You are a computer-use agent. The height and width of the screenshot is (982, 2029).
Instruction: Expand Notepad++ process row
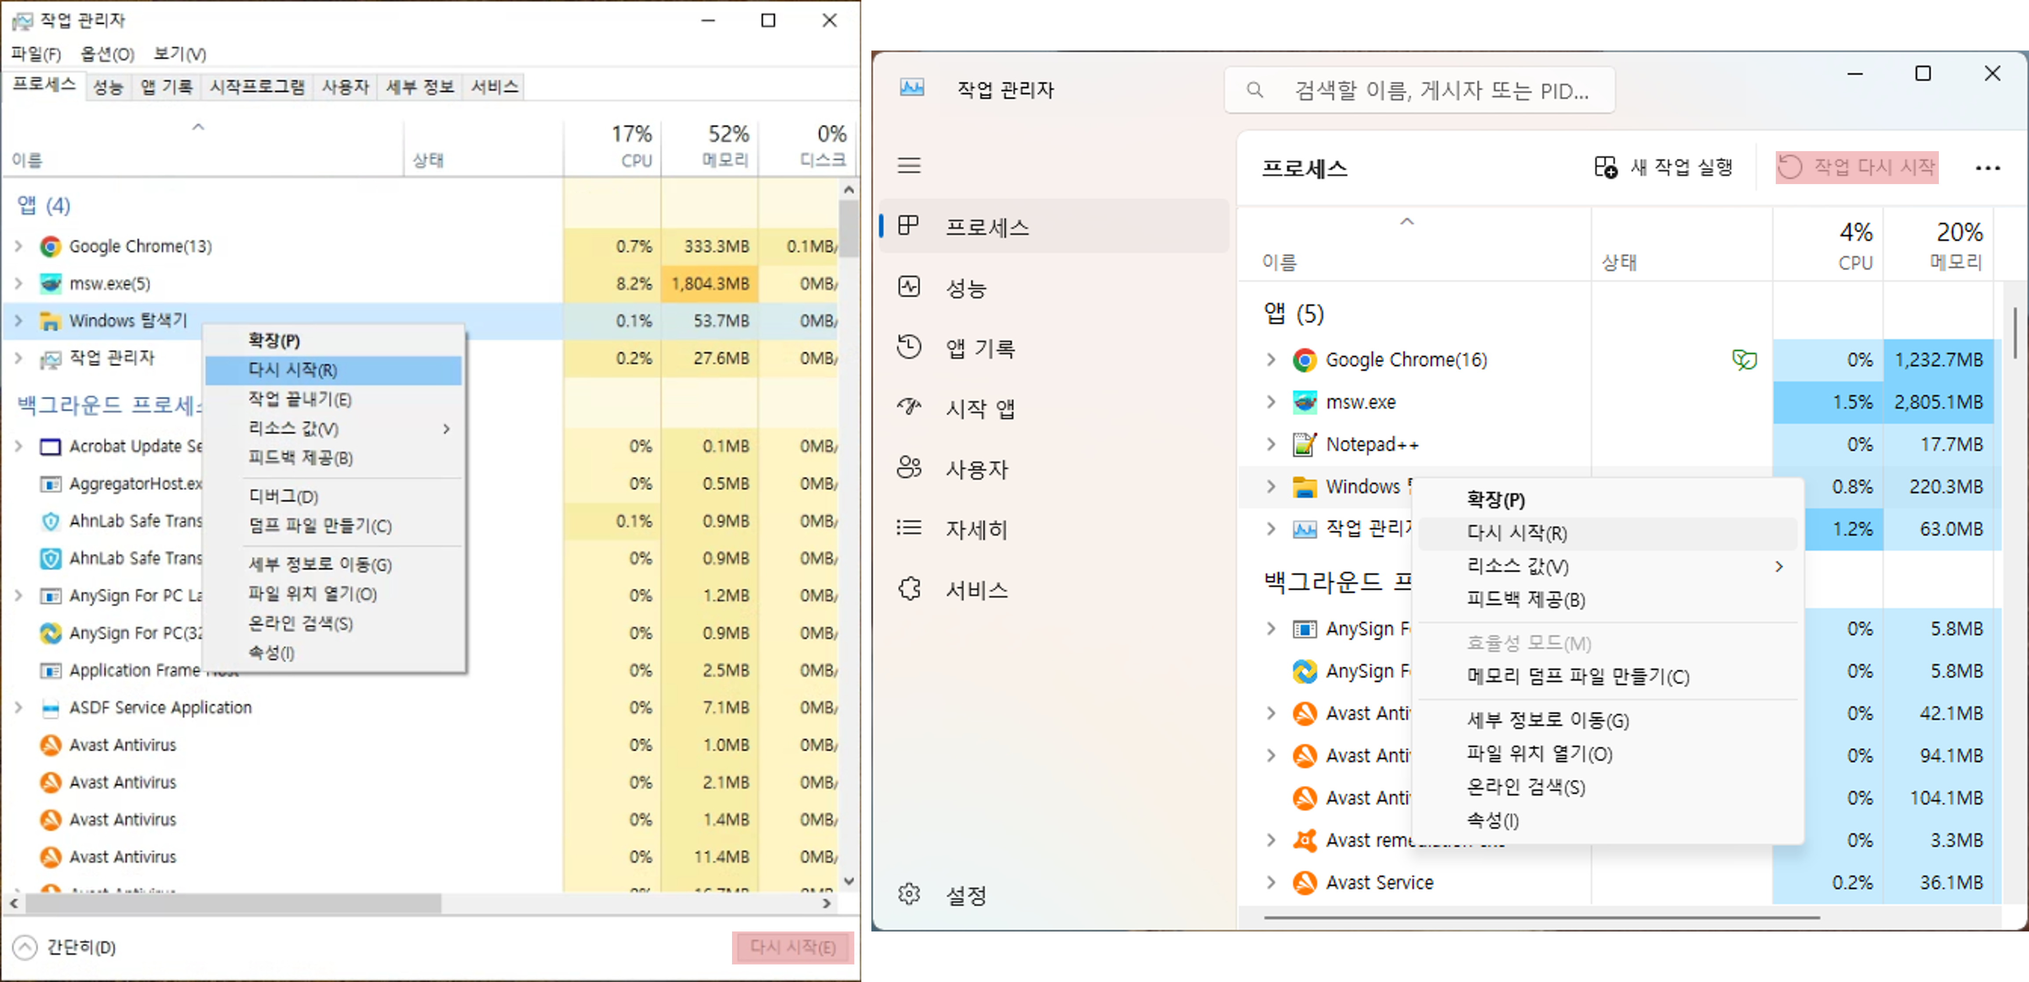[1271, 445]
